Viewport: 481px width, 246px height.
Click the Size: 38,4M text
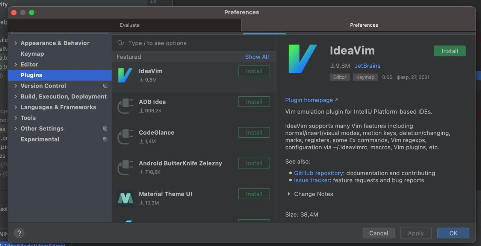(x=302, y=214)
